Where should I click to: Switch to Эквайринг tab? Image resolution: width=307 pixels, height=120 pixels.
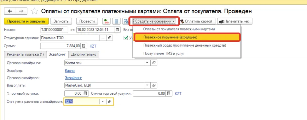(57, 55)
